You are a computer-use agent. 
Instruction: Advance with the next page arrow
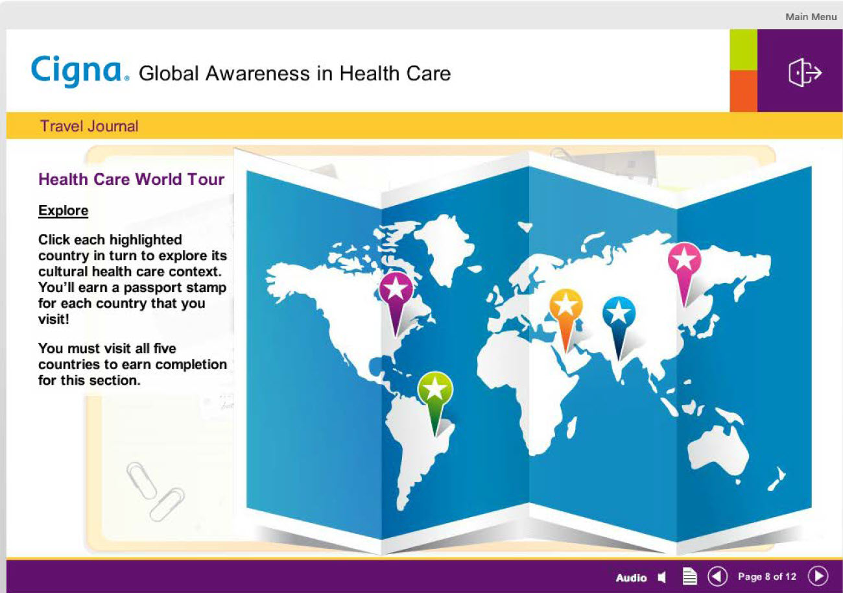[816, 576]
